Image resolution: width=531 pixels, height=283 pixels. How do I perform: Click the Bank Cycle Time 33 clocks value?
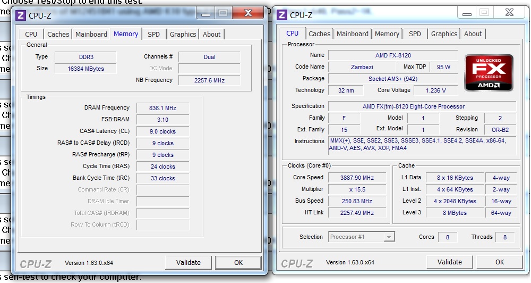point(163,178)
